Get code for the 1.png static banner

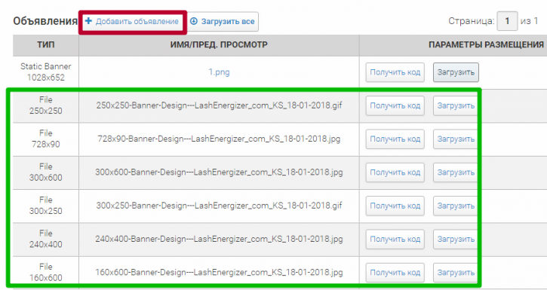[x=395, y=72]
